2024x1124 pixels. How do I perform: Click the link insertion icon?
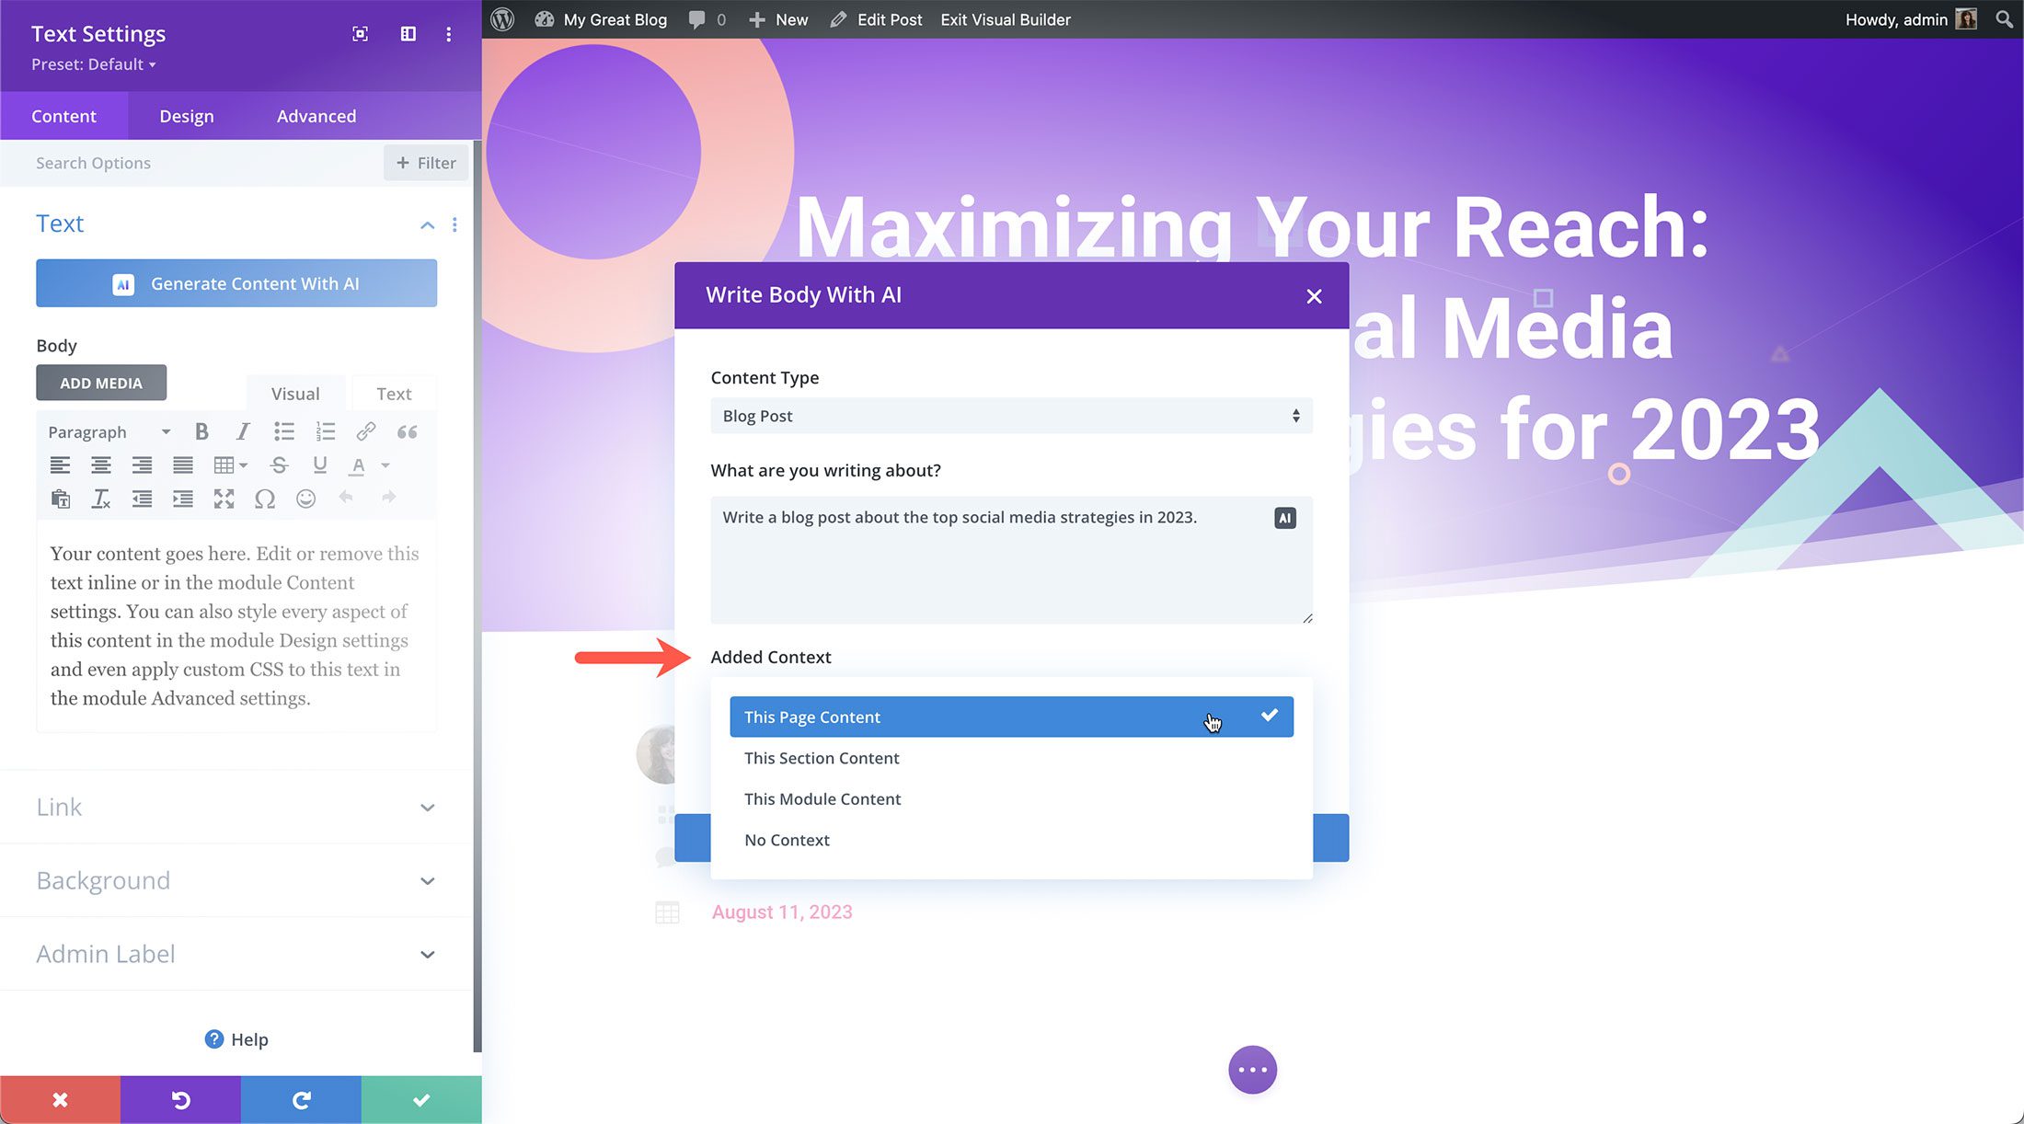click(365, 430)
